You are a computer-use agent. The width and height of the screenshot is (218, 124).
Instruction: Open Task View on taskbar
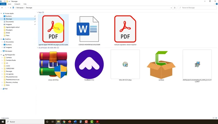click(x=53, y=122)
